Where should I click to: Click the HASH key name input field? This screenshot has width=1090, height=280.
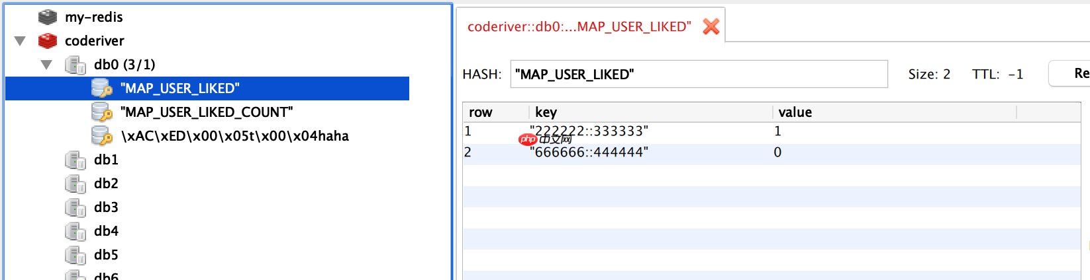(699, 74)
